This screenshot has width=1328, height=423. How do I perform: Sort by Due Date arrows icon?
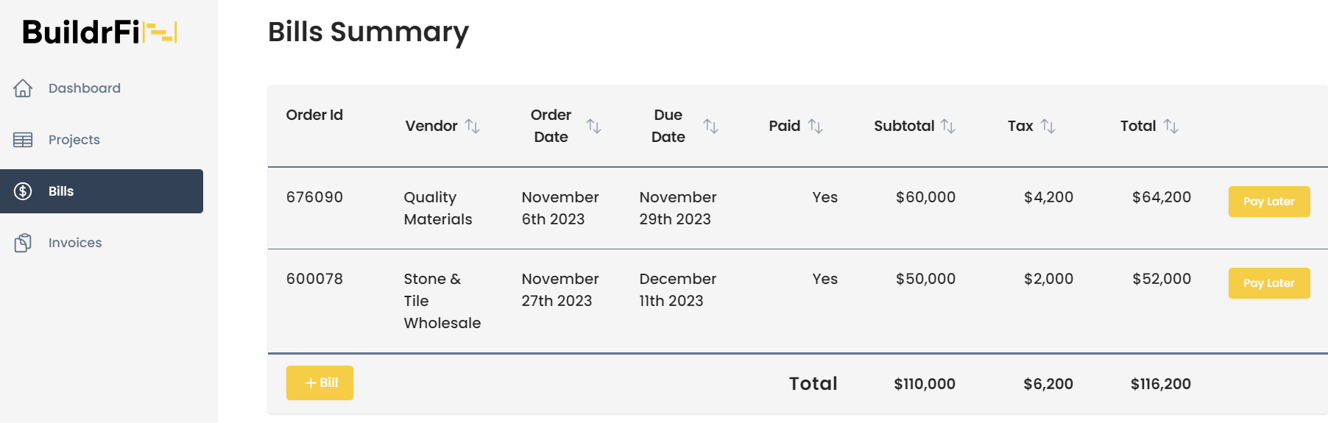(x=711, y=127)
